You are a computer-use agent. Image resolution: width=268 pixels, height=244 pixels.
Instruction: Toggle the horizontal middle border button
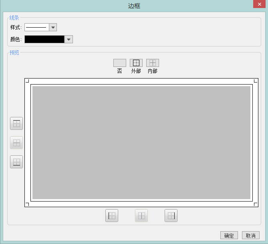[16, 143]
